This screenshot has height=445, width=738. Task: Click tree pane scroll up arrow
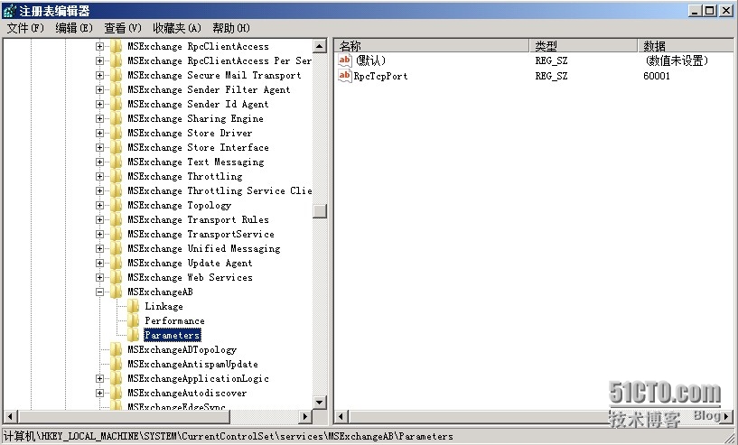[320, 46]
